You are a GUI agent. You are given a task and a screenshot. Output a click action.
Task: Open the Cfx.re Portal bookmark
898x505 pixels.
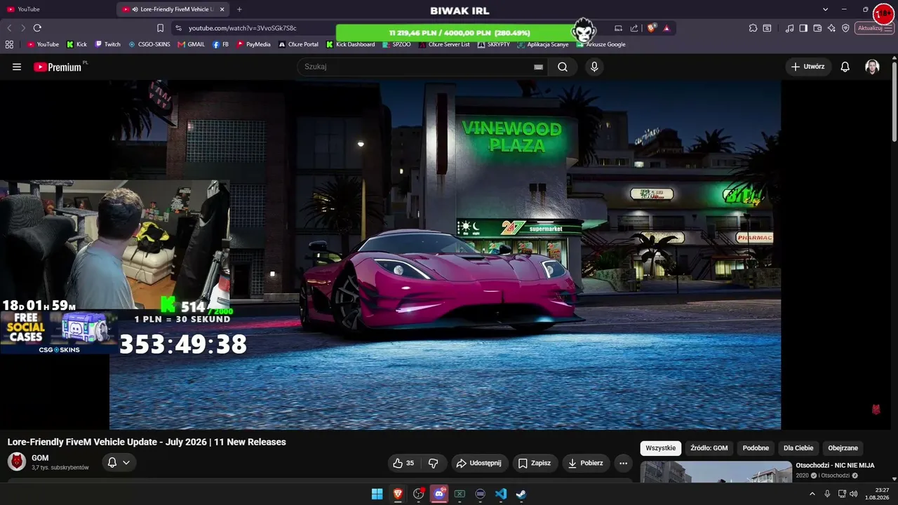tap(298, 44)
